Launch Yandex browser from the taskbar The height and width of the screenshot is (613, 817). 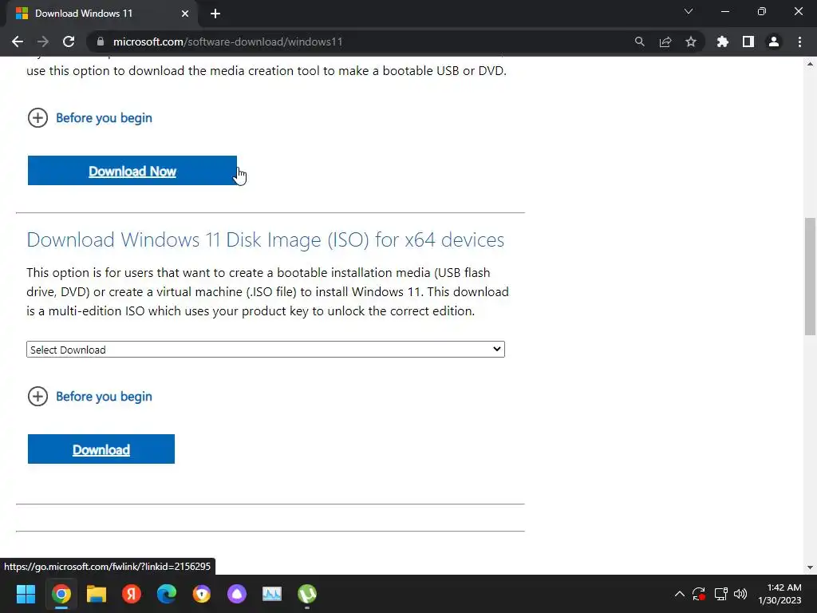[132, 594]
